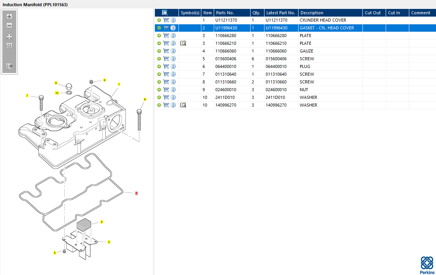Open info for GAUZE part row
436x275 pixels.
click(x=173, y=51)
